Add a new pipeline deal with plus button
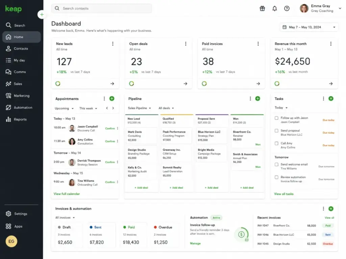The width and height of the screenshot is (346, 259). coord(257,98)
